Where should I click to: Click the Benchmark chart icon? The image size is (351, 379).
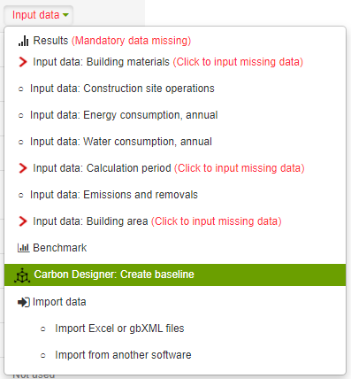pyautogui.click(x=24, y=248)
